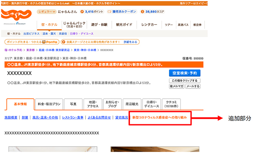Click 新型コロナウィルス感染症への取り組み link
The image size is (253, 153).
point(159,118)
